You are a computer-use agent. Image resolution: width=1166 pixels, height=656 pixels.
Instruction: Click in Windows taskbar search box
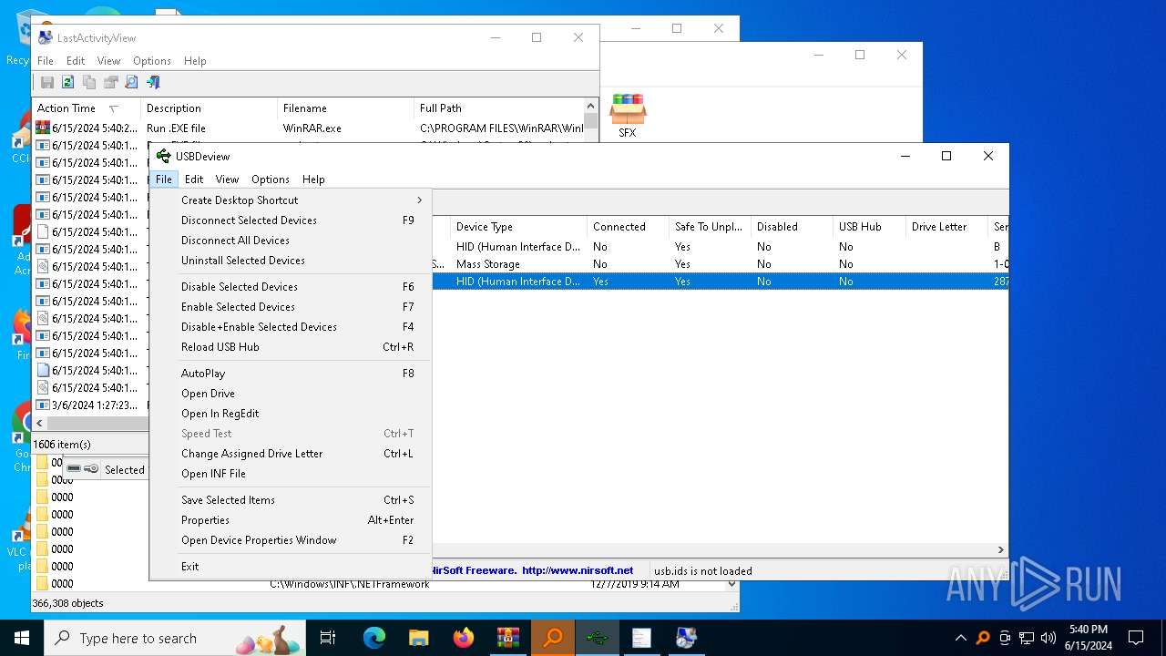177,638
